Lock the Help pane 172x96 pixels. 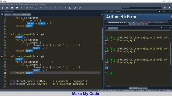click(164, 12)
